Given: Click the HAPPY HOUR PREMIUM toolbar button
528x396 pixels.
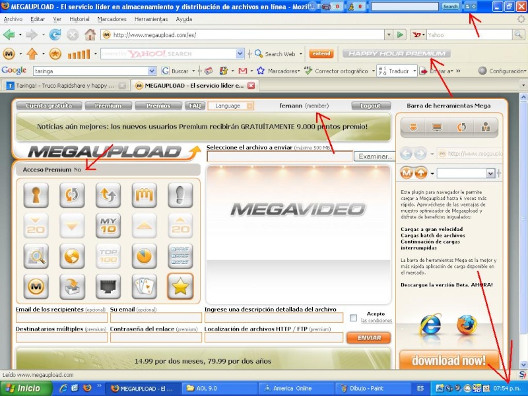Looking at the screenshot, I should pos(397,53).
